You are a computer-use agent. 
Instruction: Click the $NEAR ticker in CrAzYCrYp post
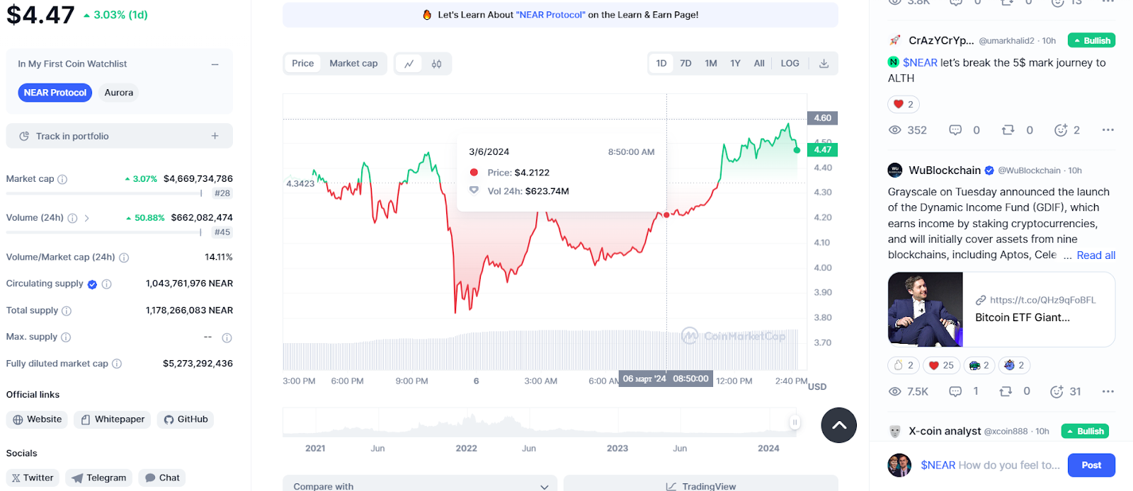[920, 63]
